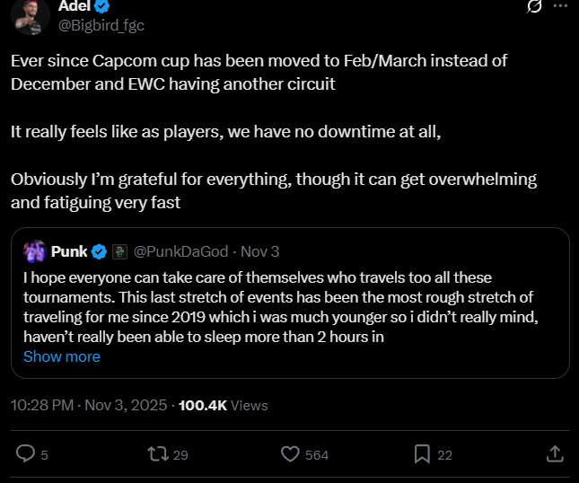Like the tweet with heart icon
This screenshot has height=483, width=579.
(x=290, y=454)
